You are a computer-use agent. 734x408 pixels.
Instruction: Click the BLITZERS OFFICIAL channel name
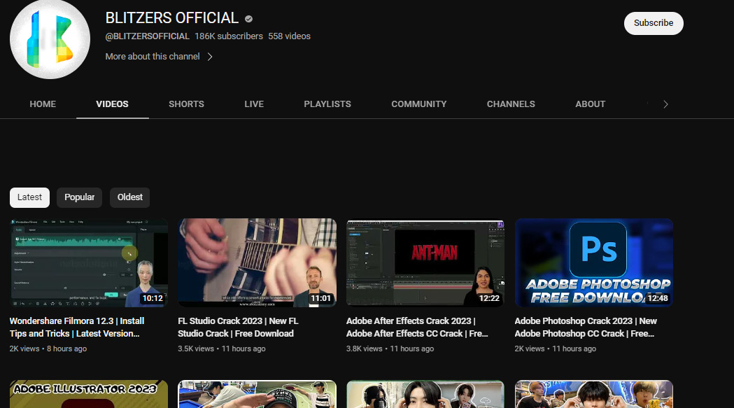pyautogui.click(x=172, y=17)
